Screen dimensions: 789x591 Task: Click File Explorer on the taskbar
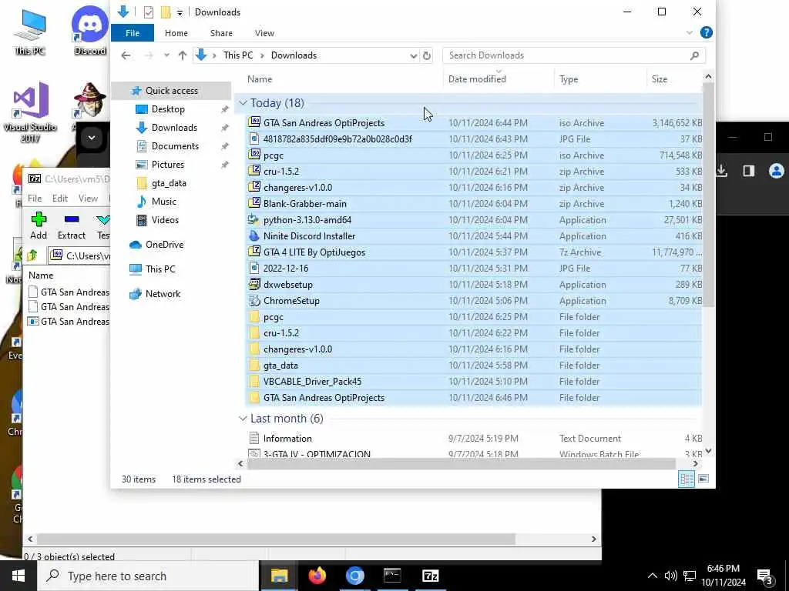coord(279,576)
